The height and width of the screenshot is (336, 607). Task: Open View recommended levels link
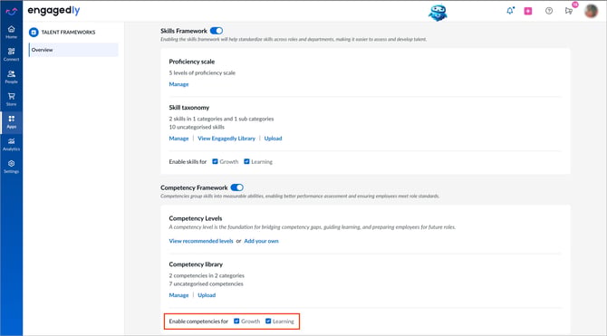click(201, 241)
